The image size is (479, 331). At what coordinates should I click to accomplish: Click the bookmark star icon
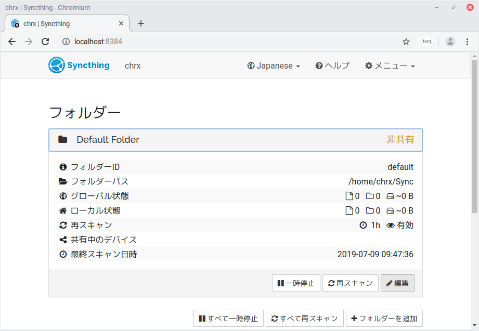coord(406,42)
